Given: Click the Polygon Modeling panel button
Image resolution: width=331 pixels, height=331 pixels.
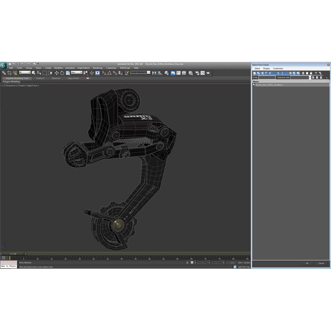Looking at the screenshot, I should (x=11, y=82).
